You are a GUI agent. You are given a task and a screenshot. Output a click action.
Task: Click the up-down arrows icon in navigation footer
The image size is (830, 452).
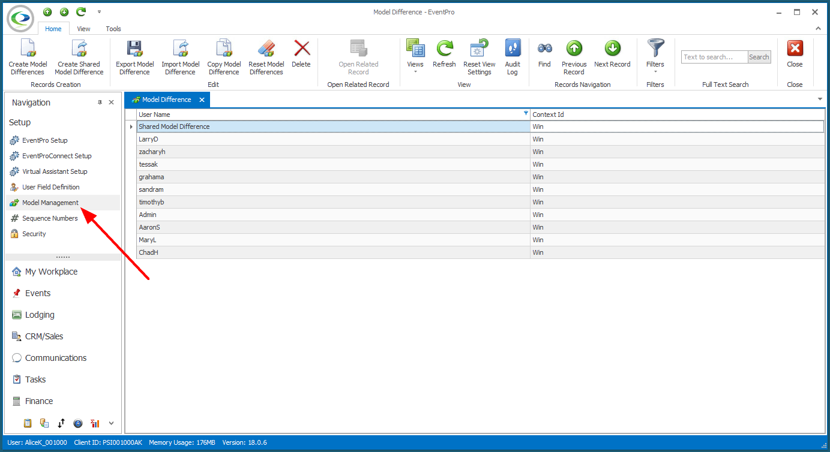tap(61, 423)
